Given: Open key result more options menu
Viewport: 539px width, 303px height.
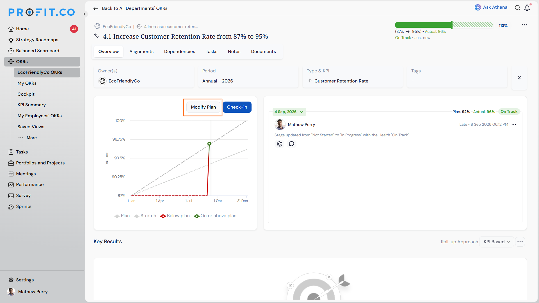Looking at the screenshot, I should (x=524, y=25).
